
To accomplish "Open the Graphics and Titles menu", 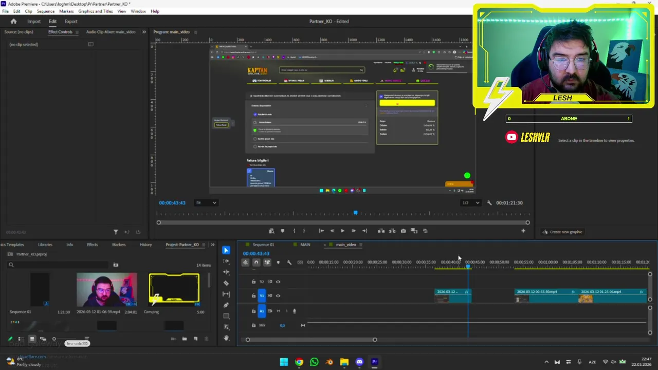I will 96,11.
